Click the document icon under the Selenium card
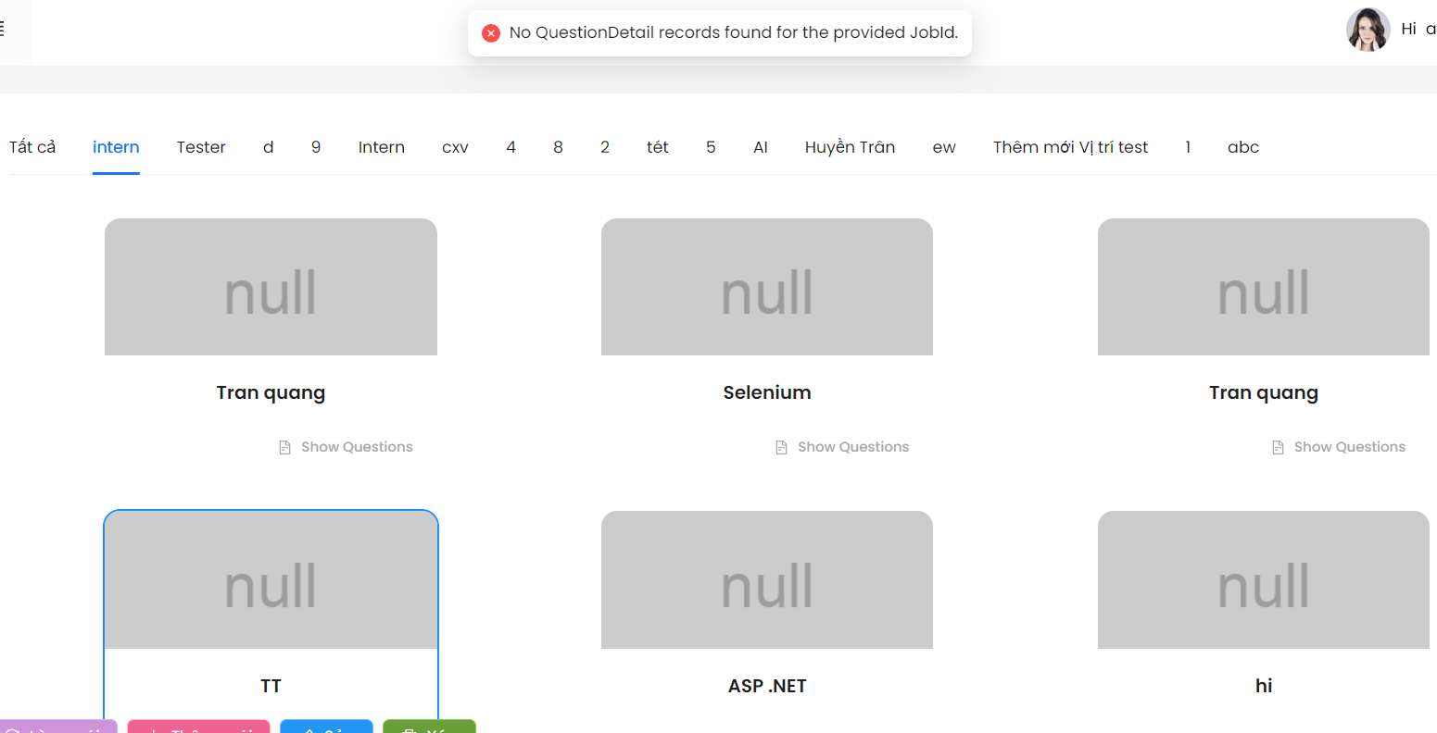The width and height of the screenshot is (1437, 733). pyautogui.click(x=781, y=448)
